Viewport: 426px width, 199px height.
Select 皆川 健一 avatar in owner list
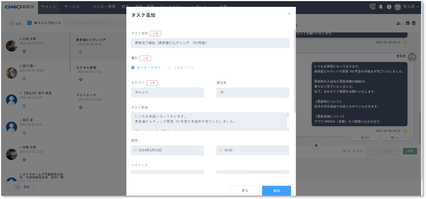[x=12, y=73]
